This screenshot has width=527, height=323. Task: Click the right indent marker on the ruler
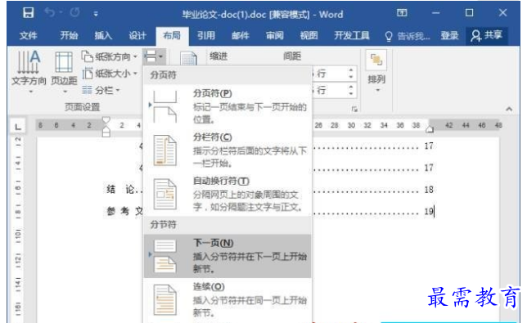429,129
